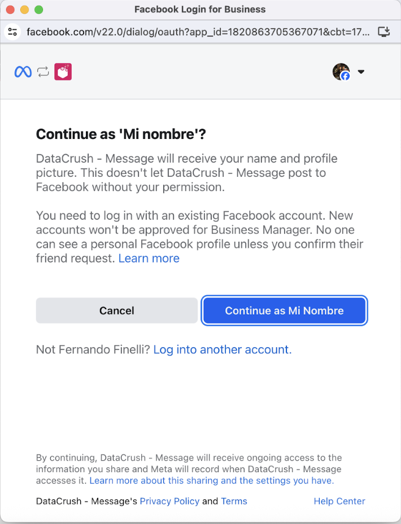Screen dimensions: 401x524
Task: Open site information icon in address bar
Action: click(x=12, y=32)
